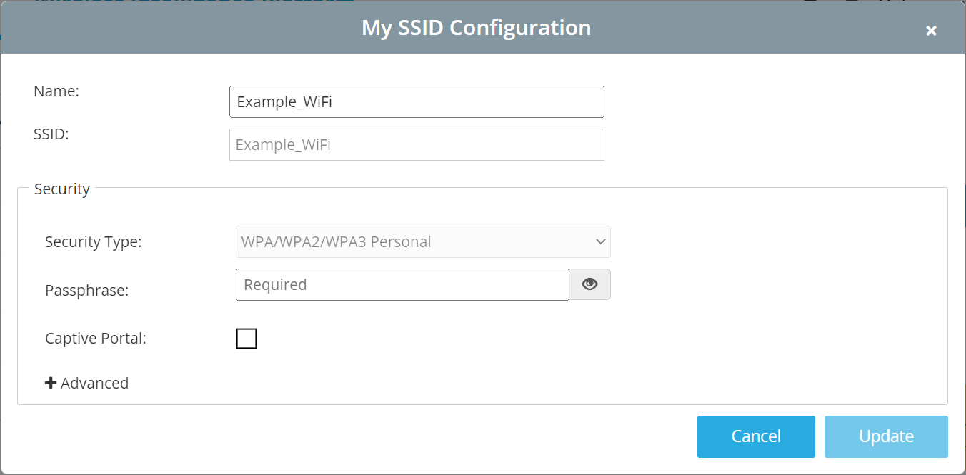This screenshot has width=966, height=475.
Task: Open the Security Type dropdown
Action: [x=423, y=241]
